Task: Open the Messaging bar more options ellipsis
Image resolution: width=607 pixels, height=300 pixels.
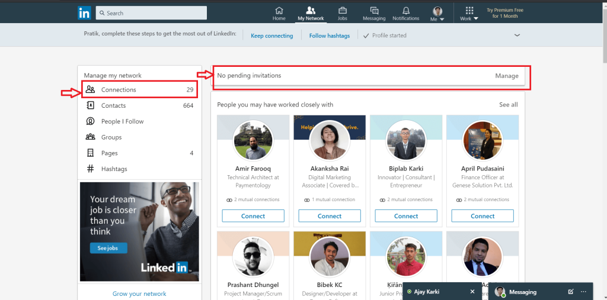Action: (583, 292)
